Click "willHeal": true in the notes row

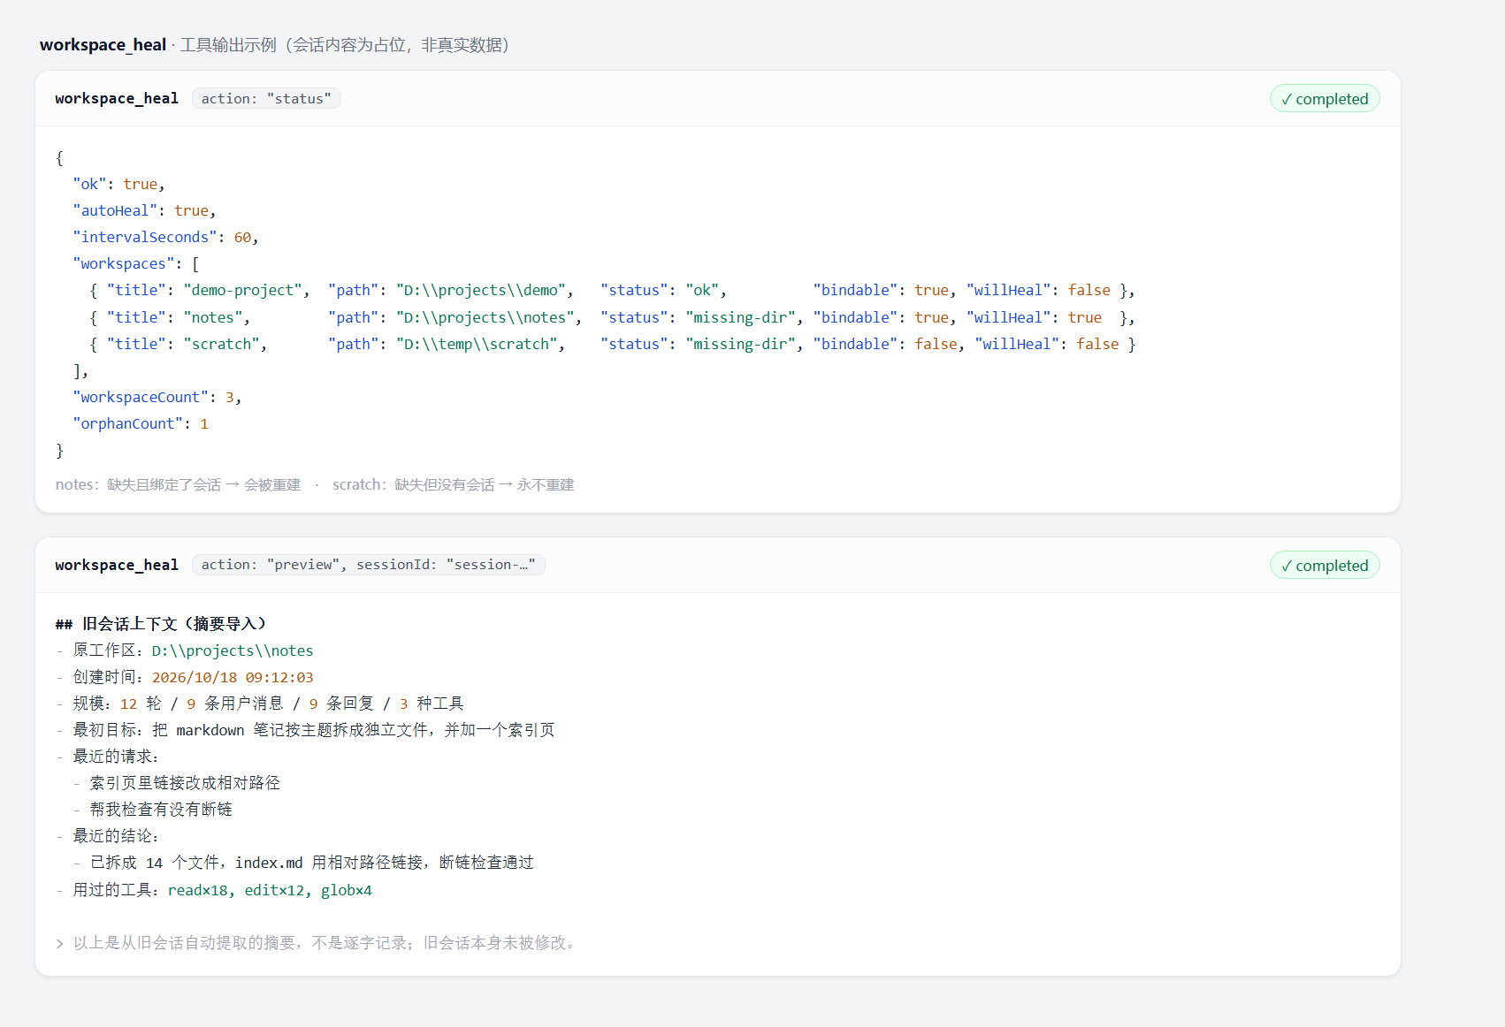1034,317
